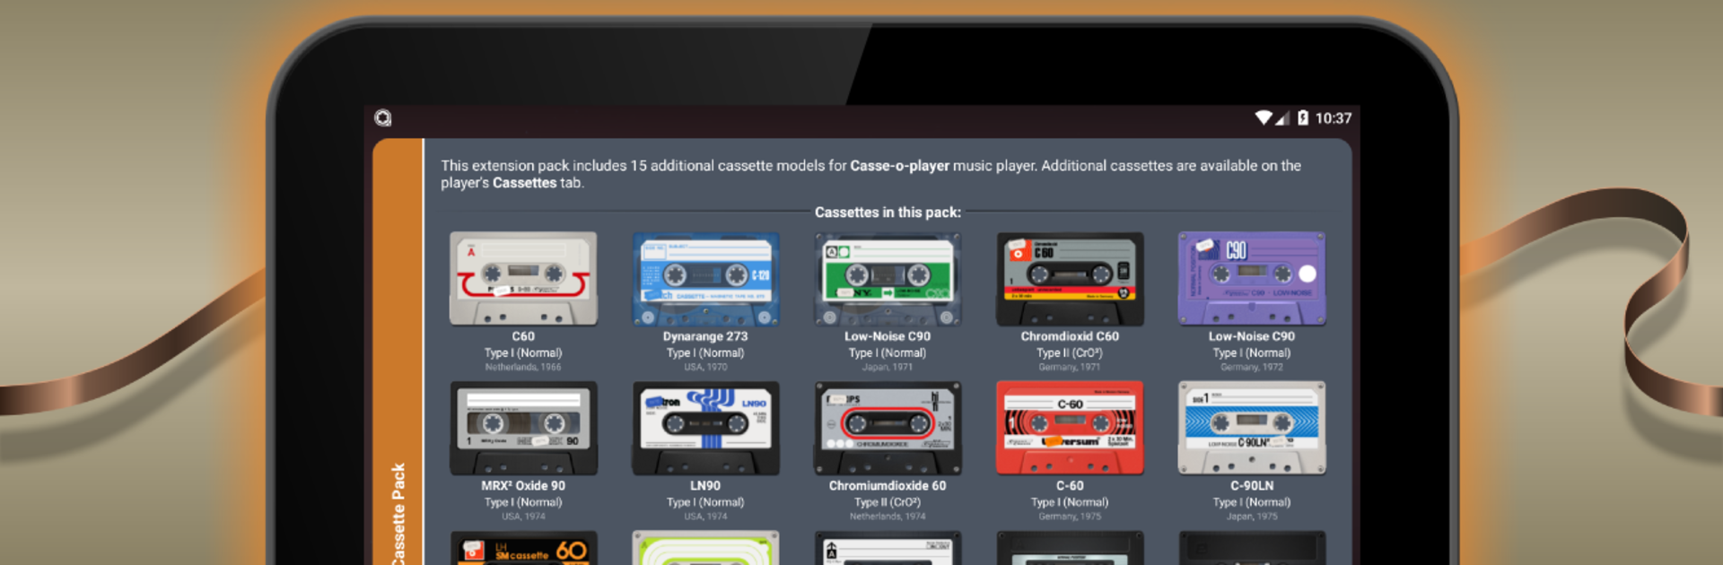Click the 'Germany, 1971' caption
This screenshot has width=1723, height=565.
pyautogui.click(x=1070, y=367)
